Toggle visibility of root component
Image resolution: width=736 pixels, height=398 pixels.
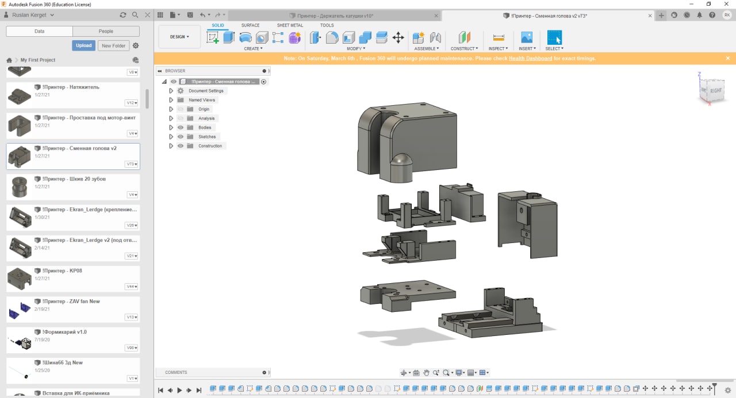coord(174,82)
